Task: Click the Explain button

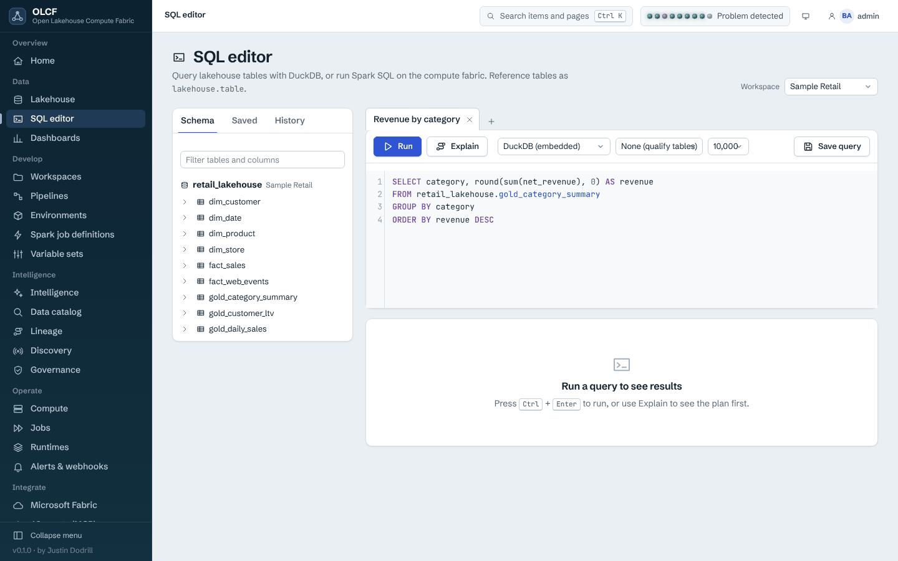Action: point(457,146)
